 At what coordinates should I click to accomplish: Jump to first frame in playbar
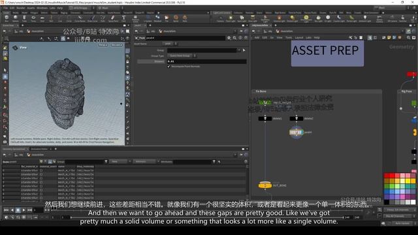(6, 210)
